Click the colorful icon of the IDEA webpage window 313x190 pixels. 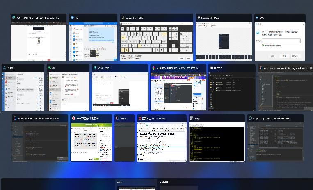click(x=153, y=68)
